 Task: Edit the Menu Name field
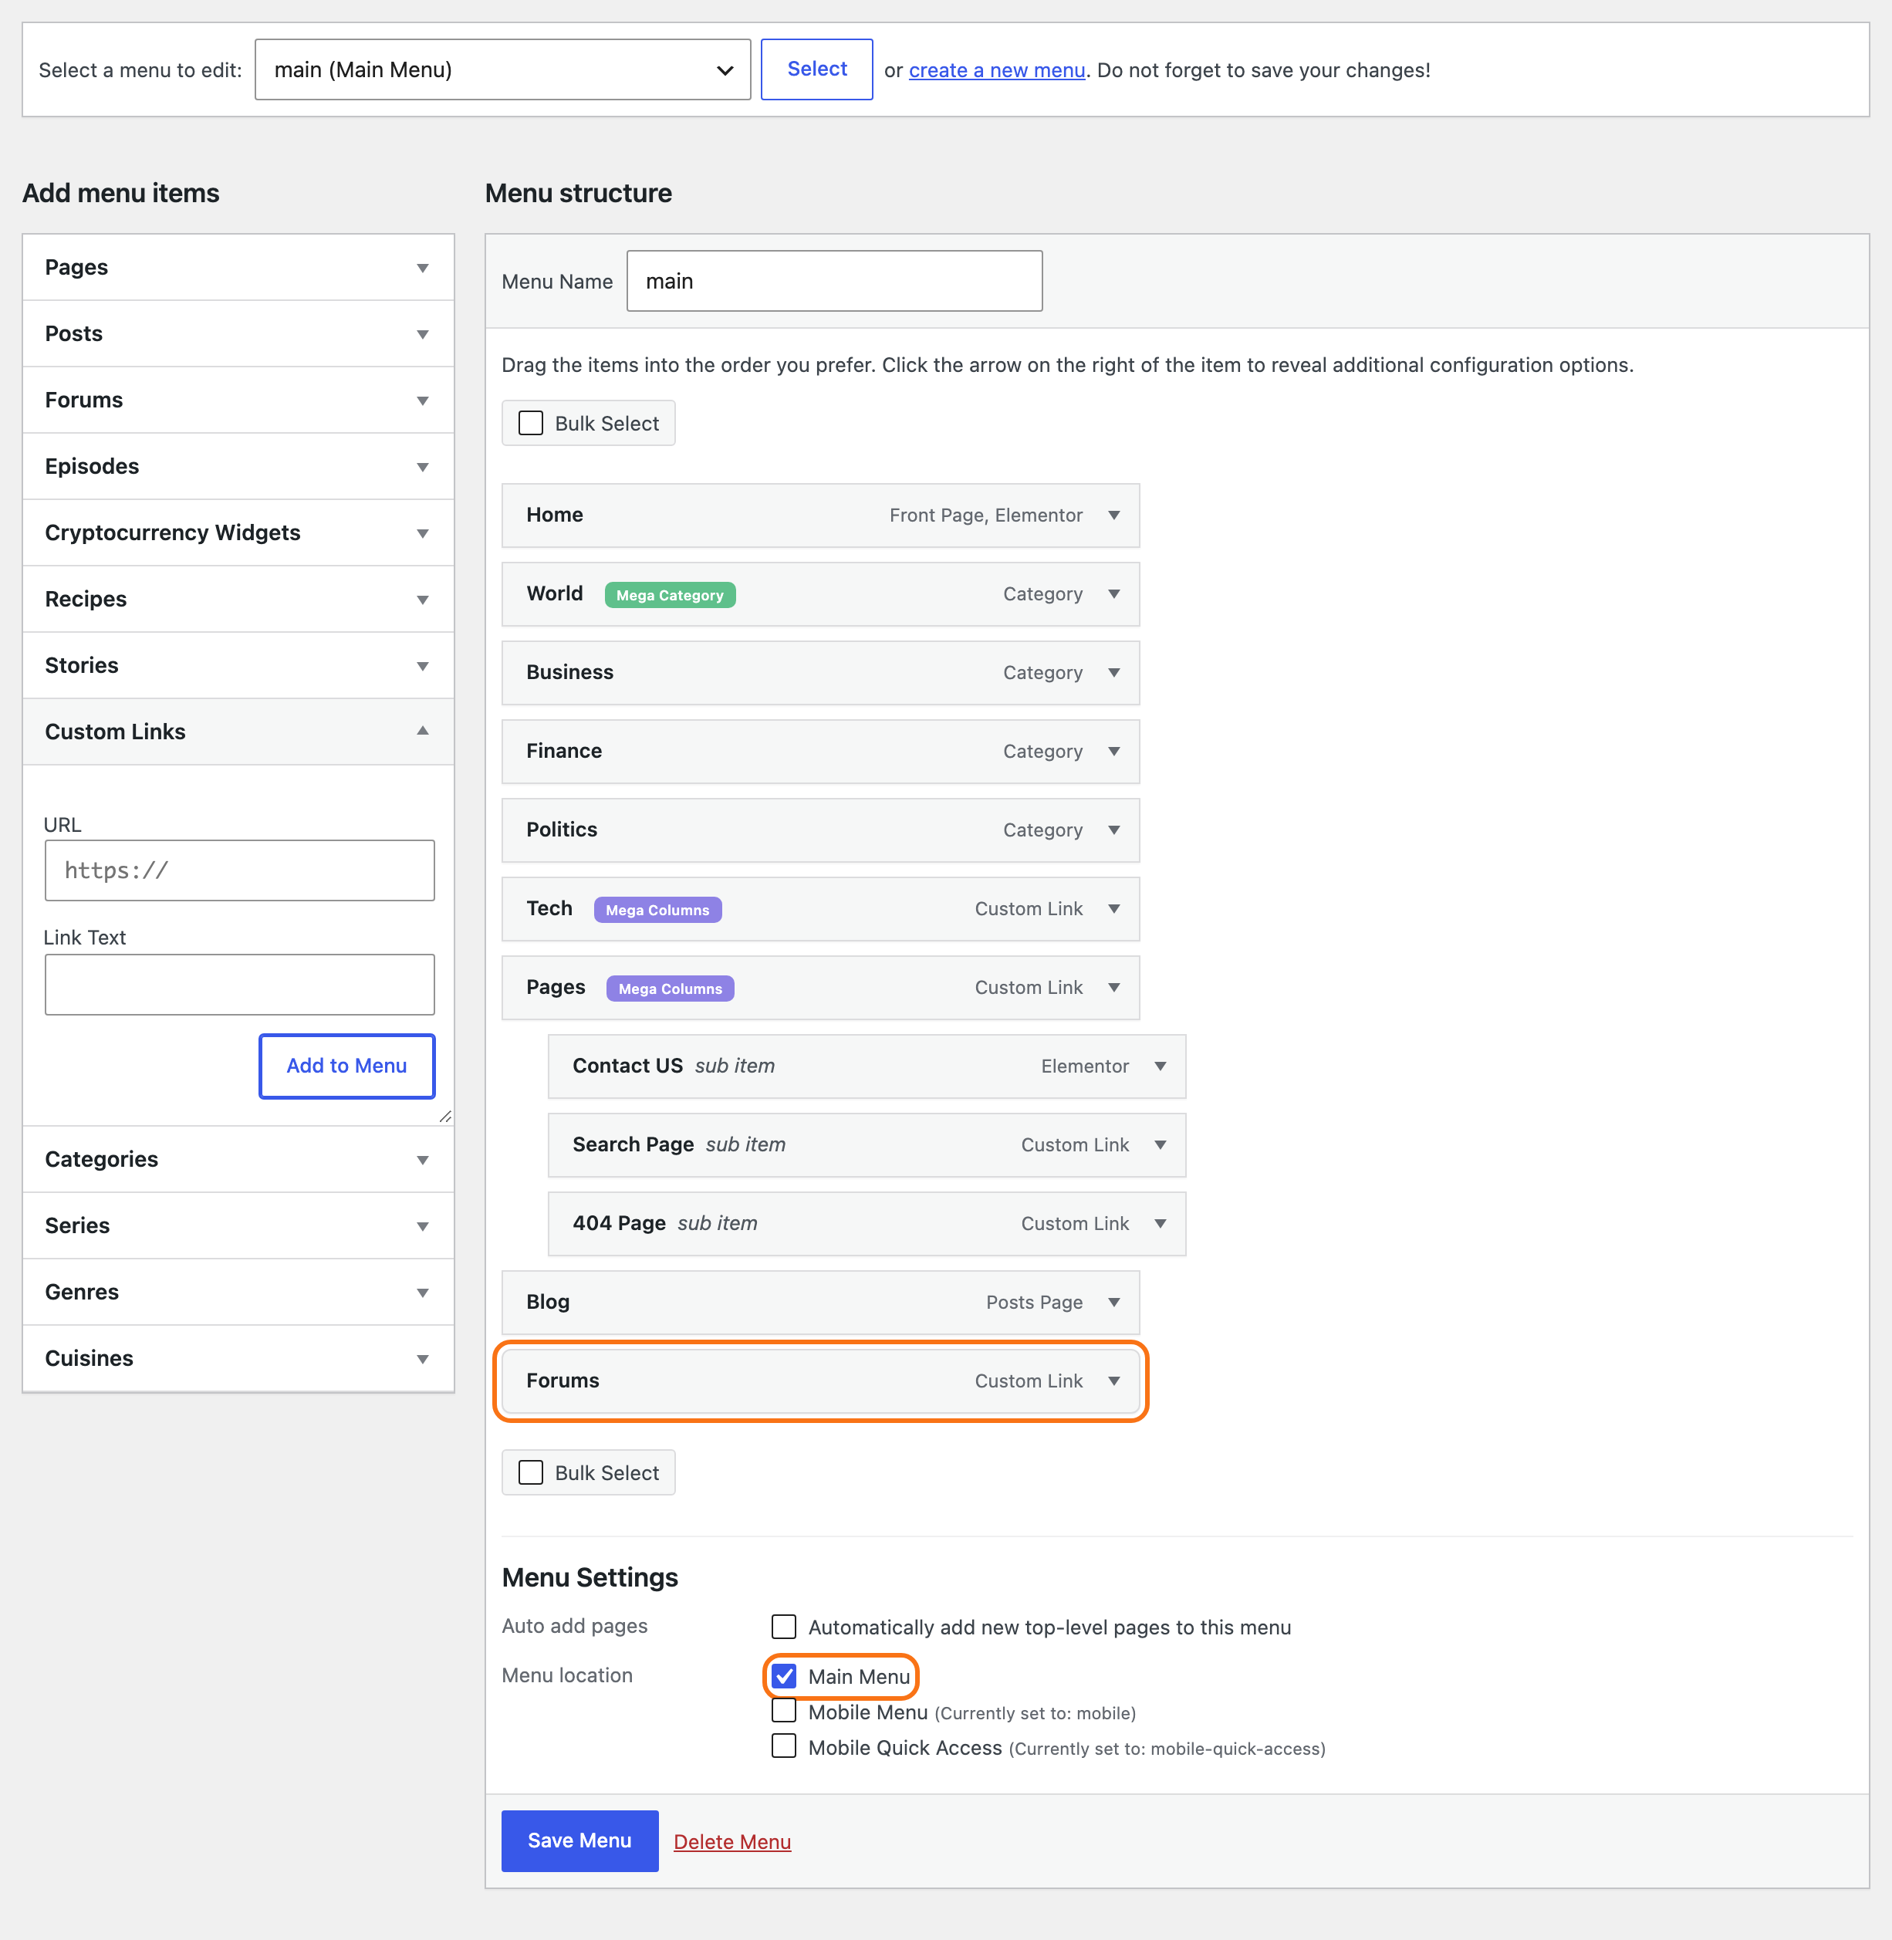tap(835, 281)
